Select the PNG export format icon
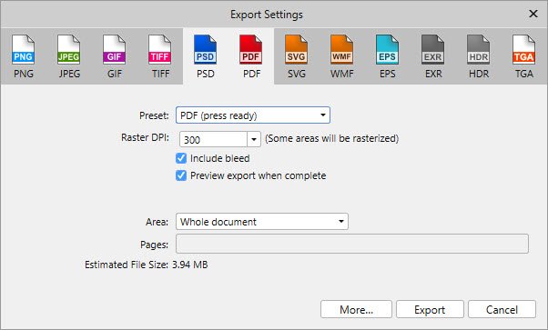The width and height of the screenshot is (548, 330). pyautogui.click(x=23, y=55)
